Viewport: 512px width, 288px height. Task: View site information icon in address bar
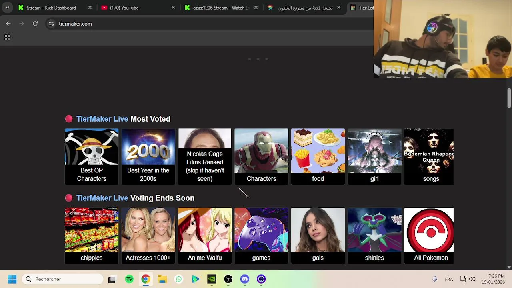click(x=51, y=24)
